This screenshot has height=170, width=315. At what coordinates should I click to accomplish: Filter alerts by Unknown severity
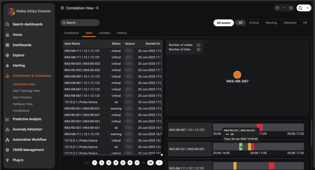[x=290, y=23]
